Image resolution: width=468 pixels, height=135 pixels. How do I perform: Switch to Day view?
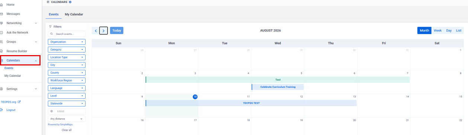click(449, 31)
